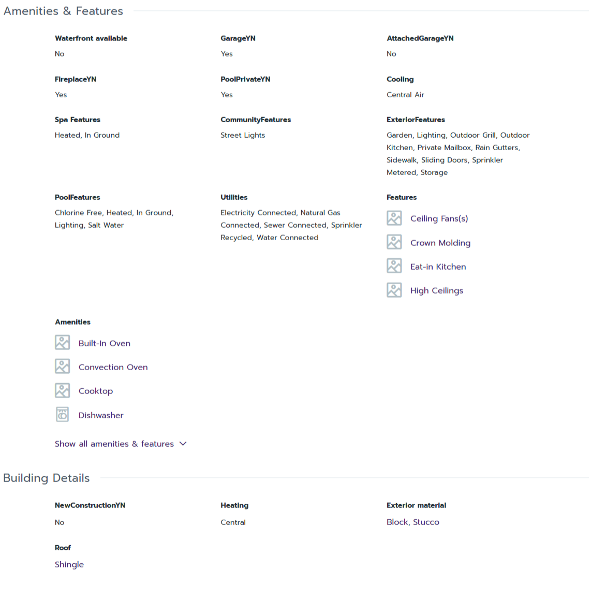Click the Built-In Oven icon
Screen dimensions: 592x600
tap(62, 343)
